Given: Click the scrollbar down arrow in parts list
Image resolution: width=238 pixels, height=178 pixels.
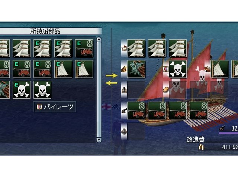Looking at the screenshot, I should point(99,139).
